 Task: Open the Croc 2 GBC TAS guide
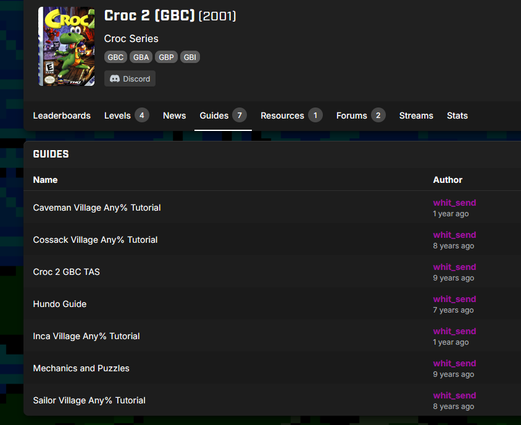(x=66, y=272)
